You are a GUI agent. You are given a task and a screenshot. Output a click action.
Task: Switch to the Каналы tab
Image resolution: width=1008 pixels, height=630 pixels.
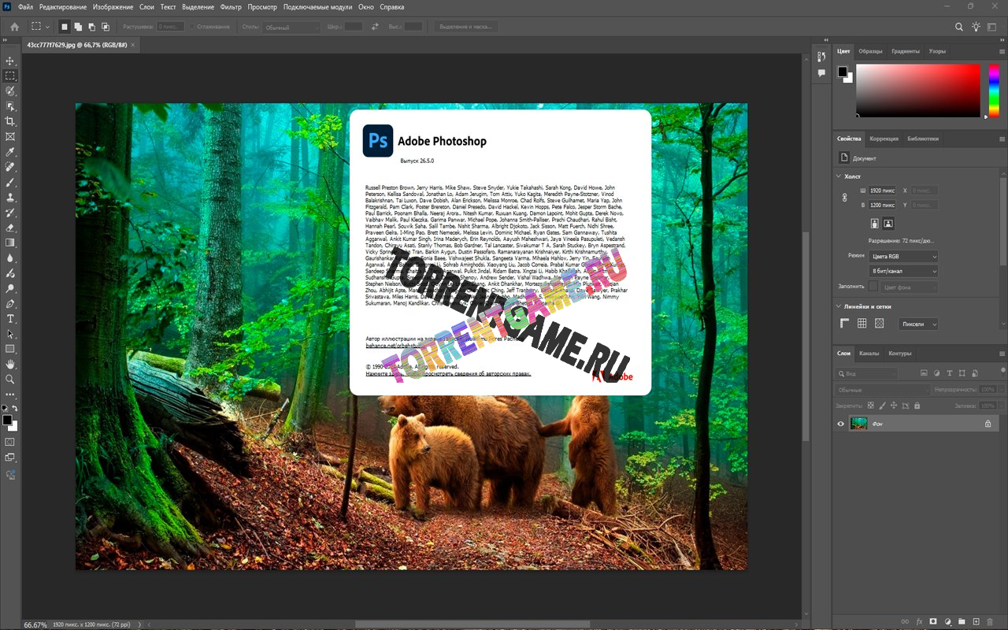(869, 354)
